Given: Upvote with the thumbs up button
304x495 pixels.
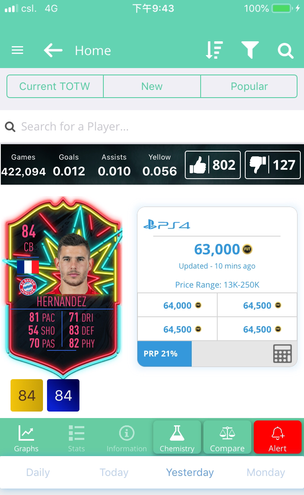Looking at the screenshot, I should (x=213, y=165).
